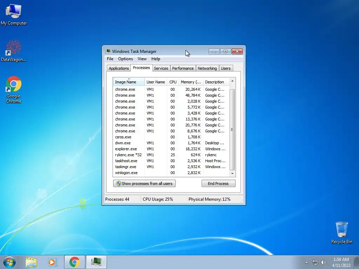
Task: Select the Processes tab
Action: [x=141, y=68]
